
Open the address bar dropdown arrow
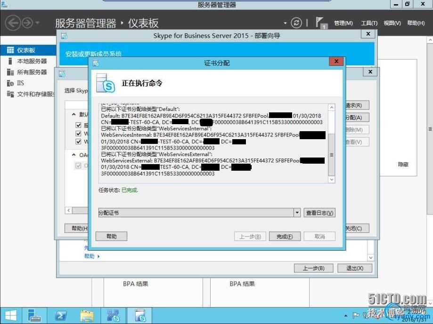[x=285, y=23]
